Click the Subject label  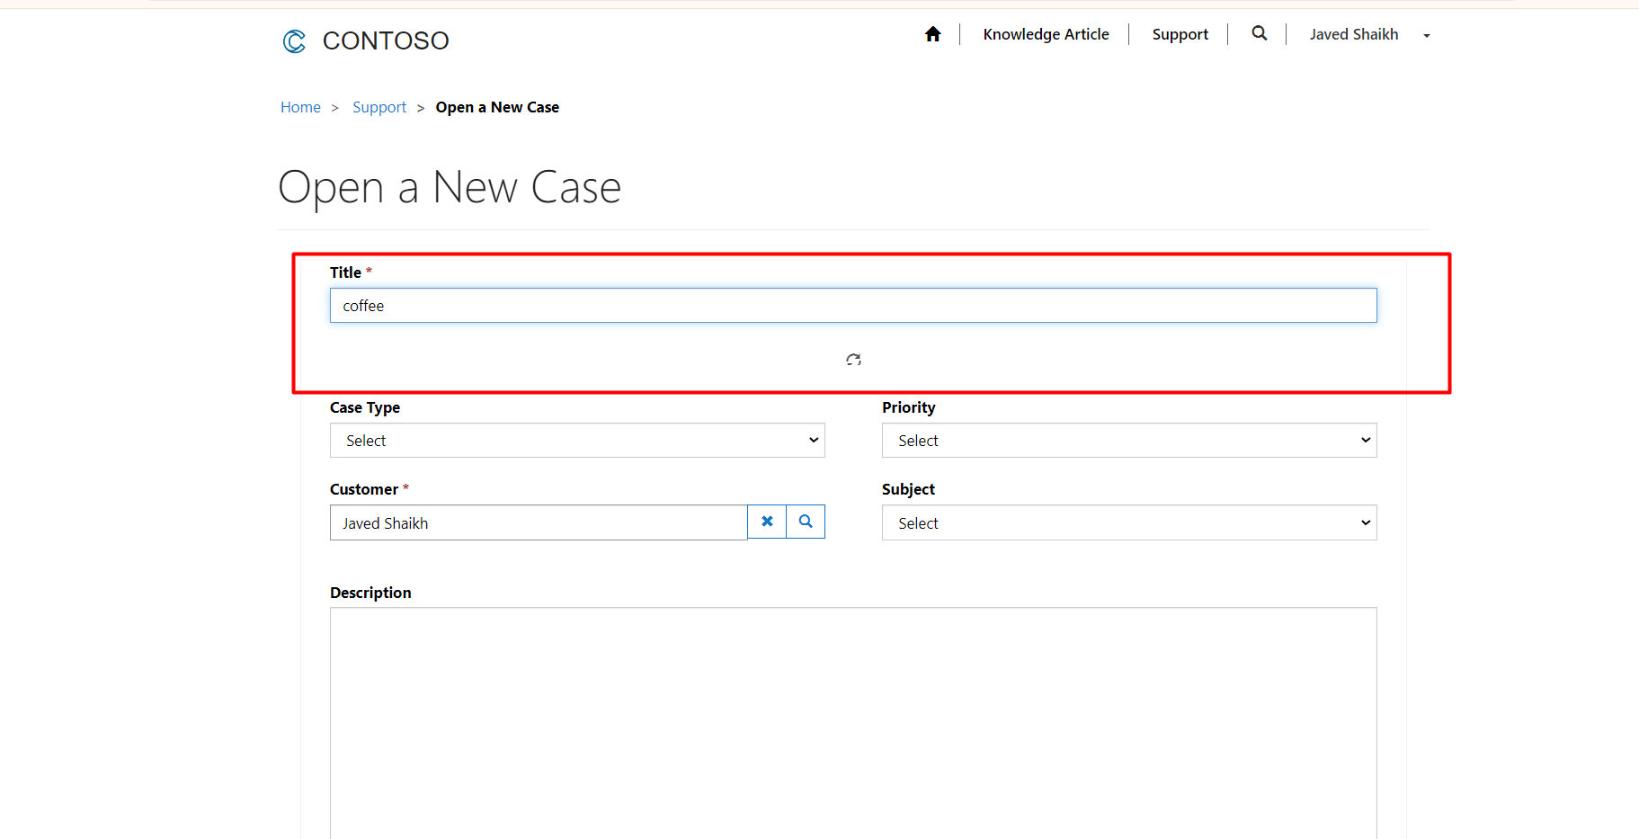point(908,489)
